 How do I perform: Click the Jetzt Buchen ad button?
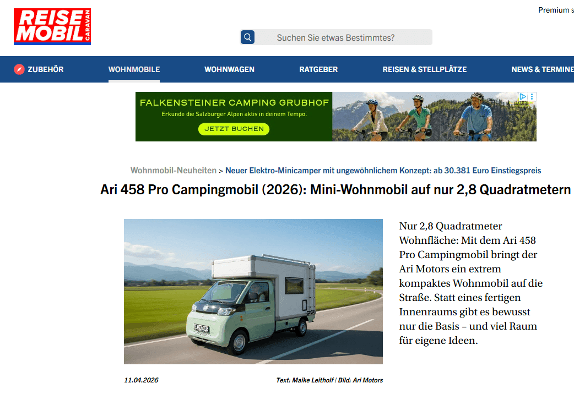pos(234,129)
